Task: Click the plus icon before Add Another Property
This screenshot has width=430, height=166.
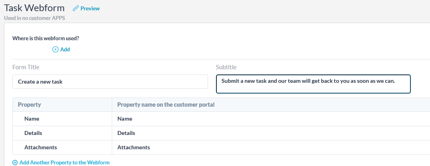Action: pos(15,162)
